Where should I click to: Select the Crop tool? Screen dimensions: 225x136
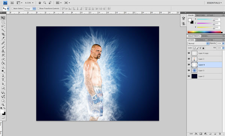pyautogui.click(x=3, y=34)
